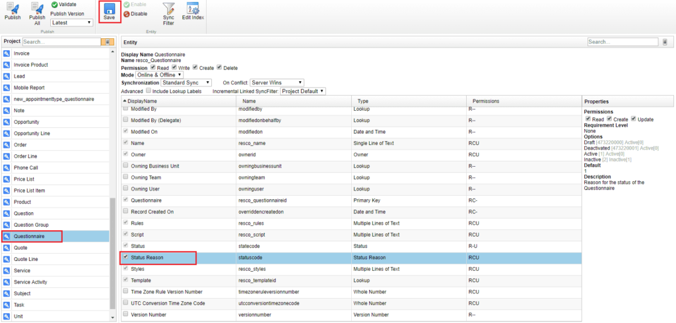
Task: Click the icon beside Mobile Report
Action: point(7,88)
